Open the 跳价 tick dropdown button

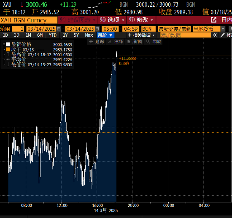coord(105,35)
